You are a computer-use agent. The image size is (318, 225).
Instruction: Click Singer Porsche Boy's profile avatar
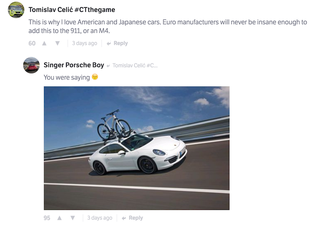(x=31, y=65)
